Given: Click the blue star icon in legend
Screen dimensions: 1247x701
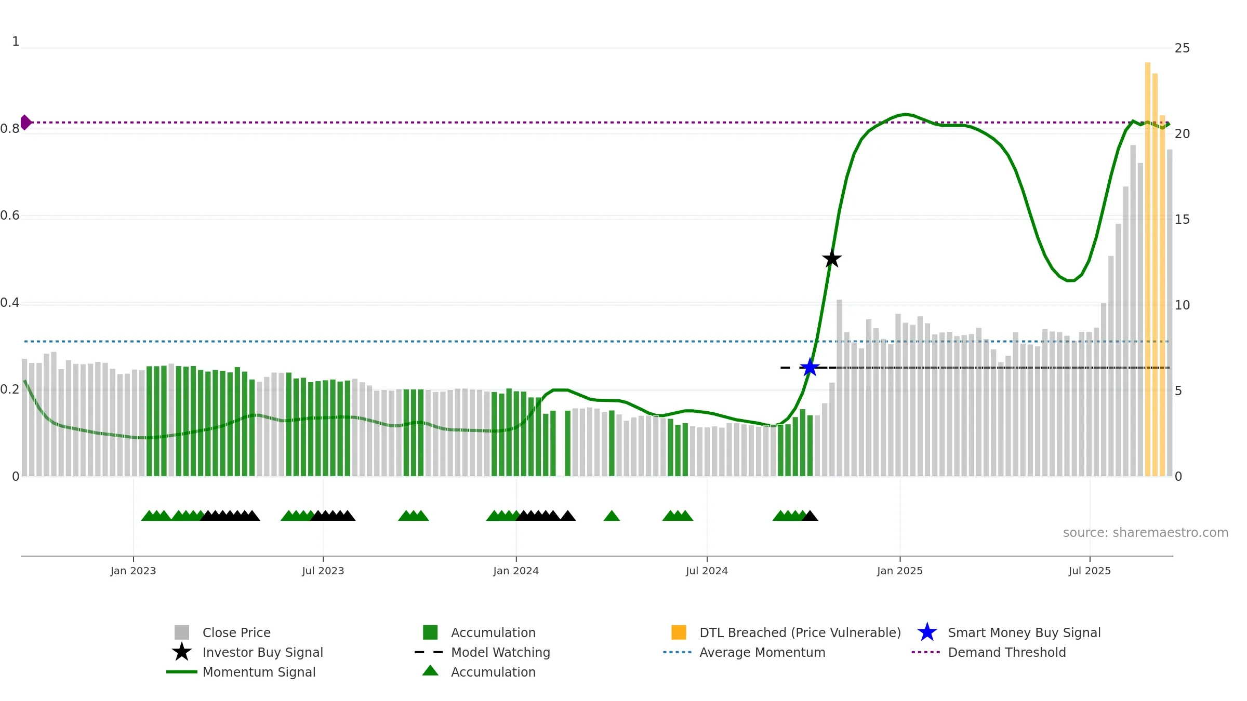Looking at the screenshot, I should [927, 632].
